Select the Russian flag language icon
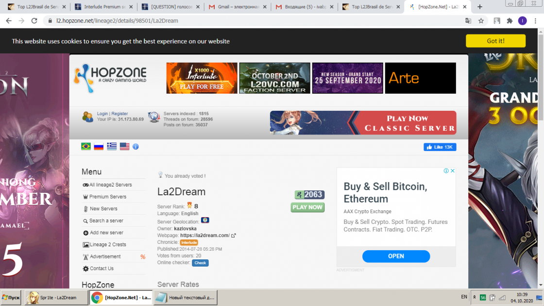 [99, 146]
